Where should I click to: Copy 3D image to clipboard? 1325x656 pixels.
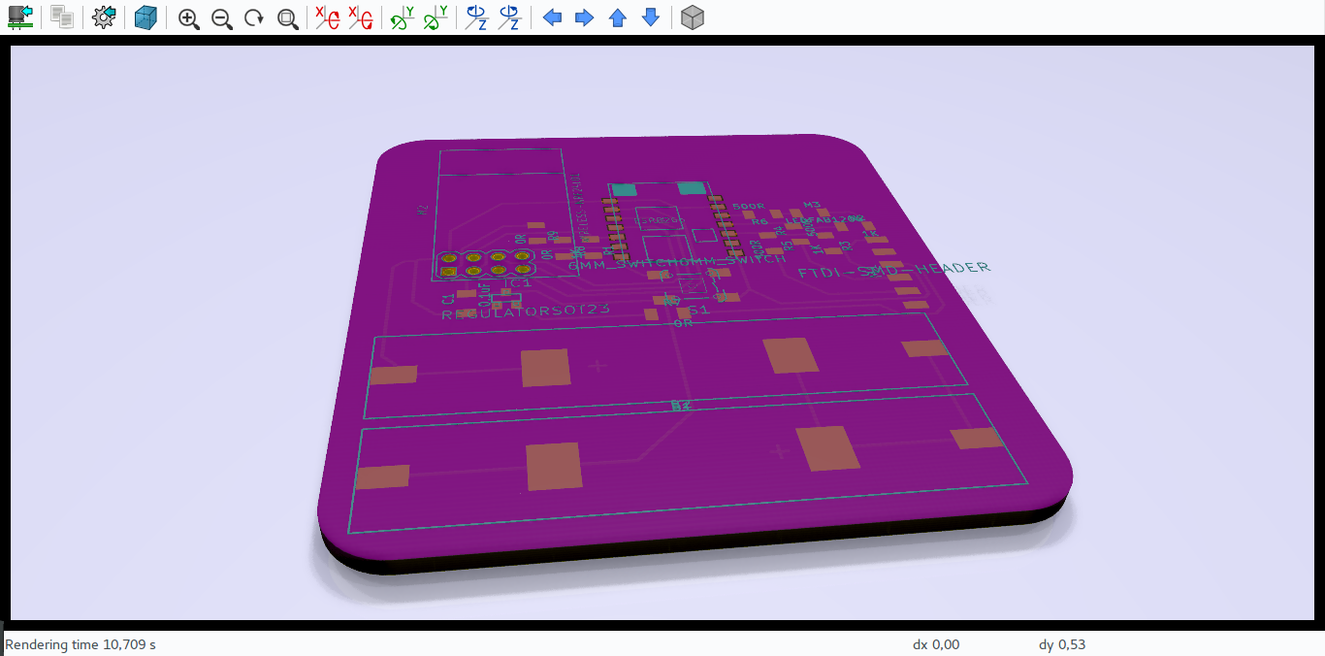point(60,16)
